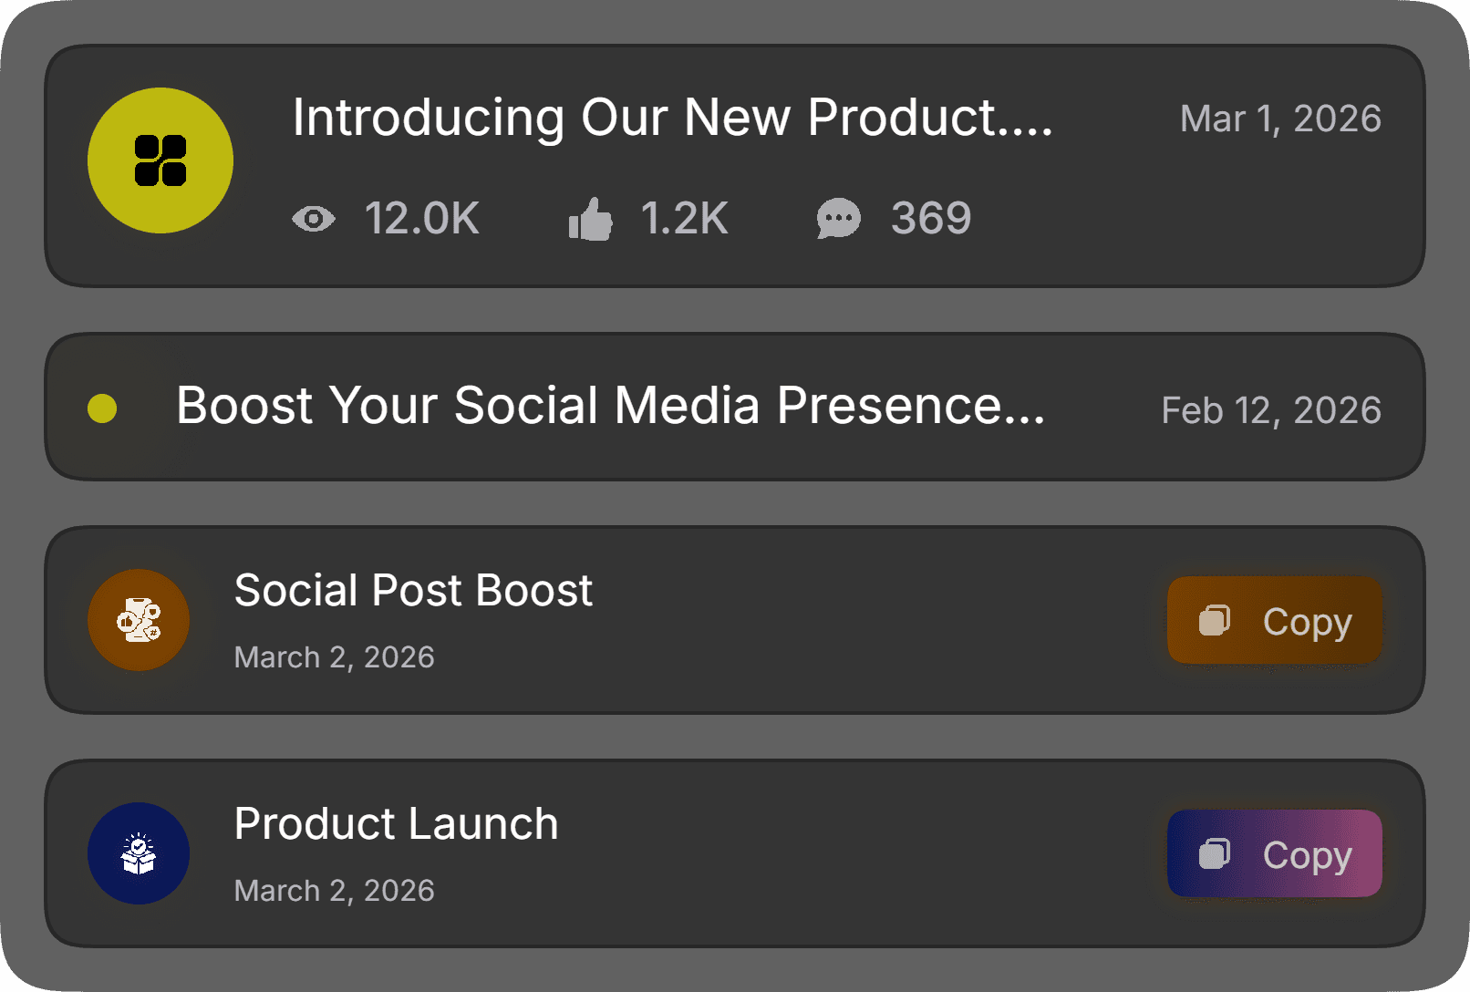The image size is (1470, 992).
Task: Select the March 2, 2026 date under Product Launch
Action: pos(334,890)
